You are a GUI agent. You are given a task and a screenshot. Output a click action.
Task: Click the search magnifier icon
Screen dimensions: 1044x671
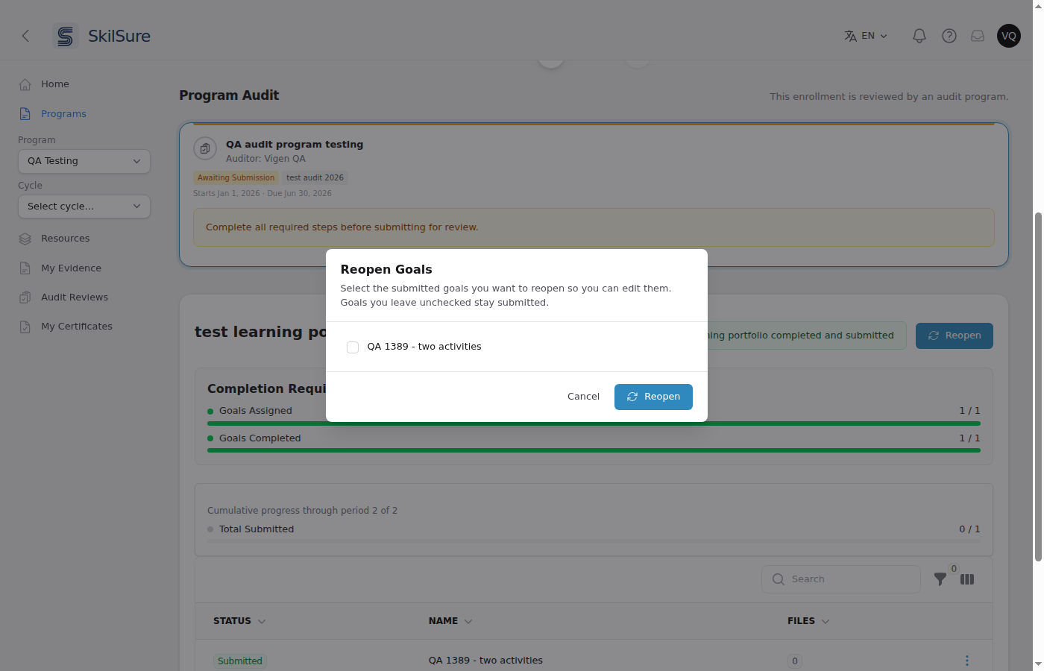[779, 579]
